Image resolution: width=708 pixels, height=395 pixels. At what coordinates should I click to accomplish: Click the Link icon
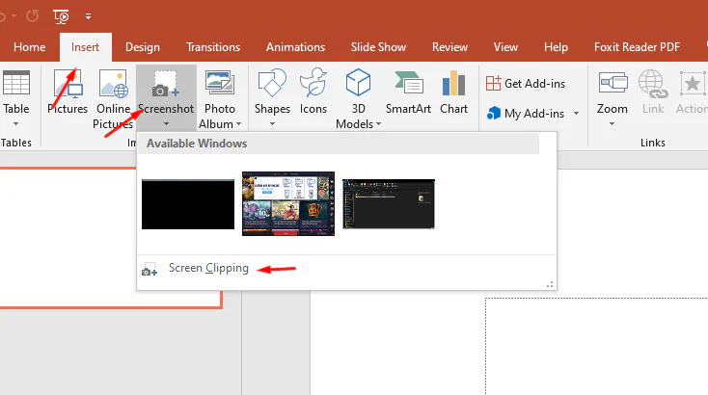tap(653, 84)
